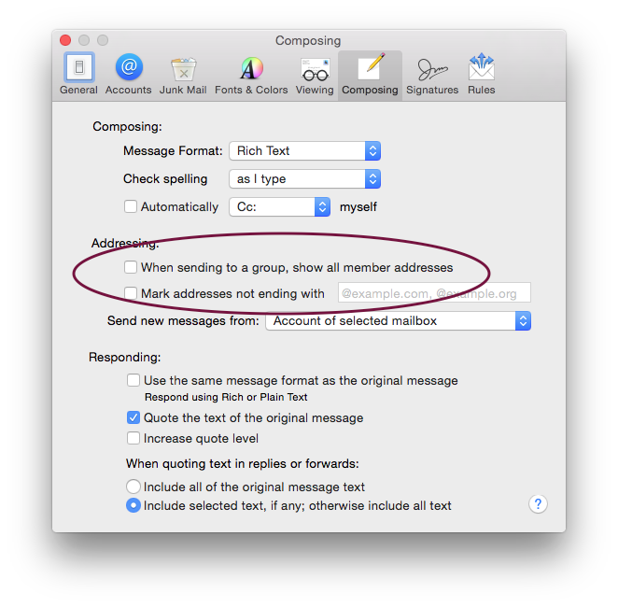Open the Viewing glasses icon
The image size is (618, 607).
pos(315,69)
